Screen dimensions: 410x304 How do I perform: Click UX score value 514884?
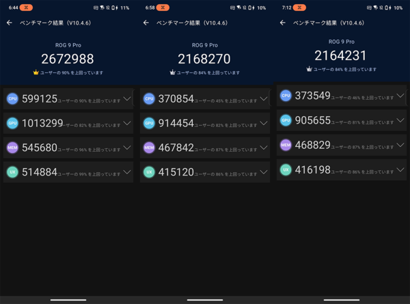click(x=40, y=172)
